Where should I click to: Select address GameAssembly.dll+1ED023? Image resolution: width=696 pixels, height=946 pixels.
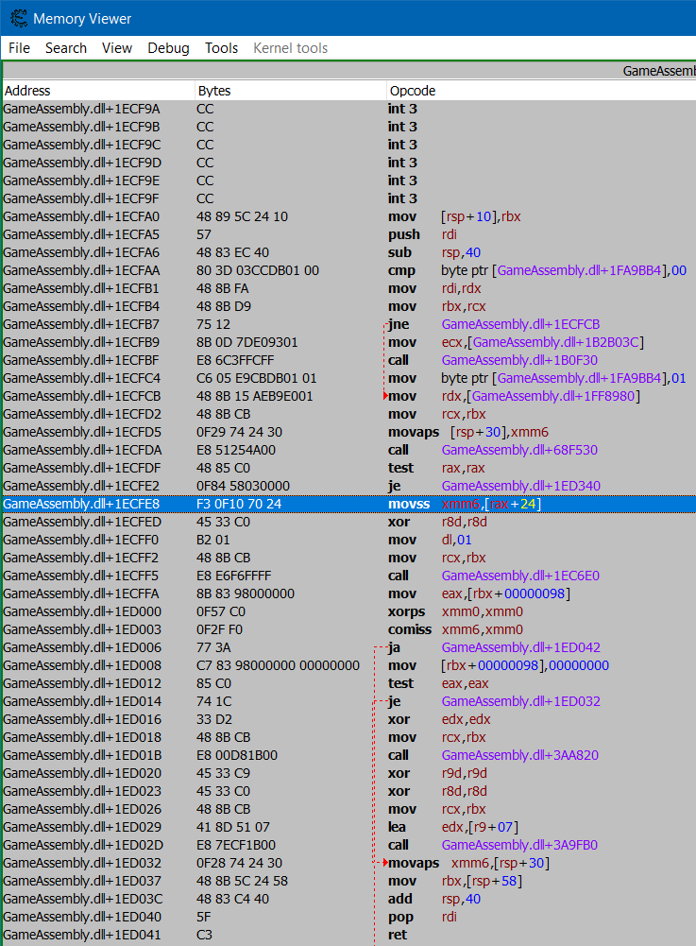point(82,791)
